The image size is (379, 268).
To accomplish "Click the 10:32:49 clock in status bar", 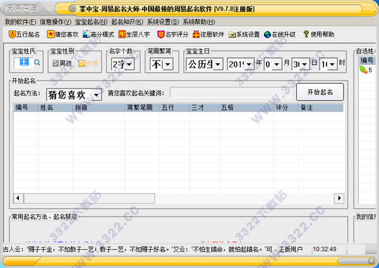I will click(325, 249).
